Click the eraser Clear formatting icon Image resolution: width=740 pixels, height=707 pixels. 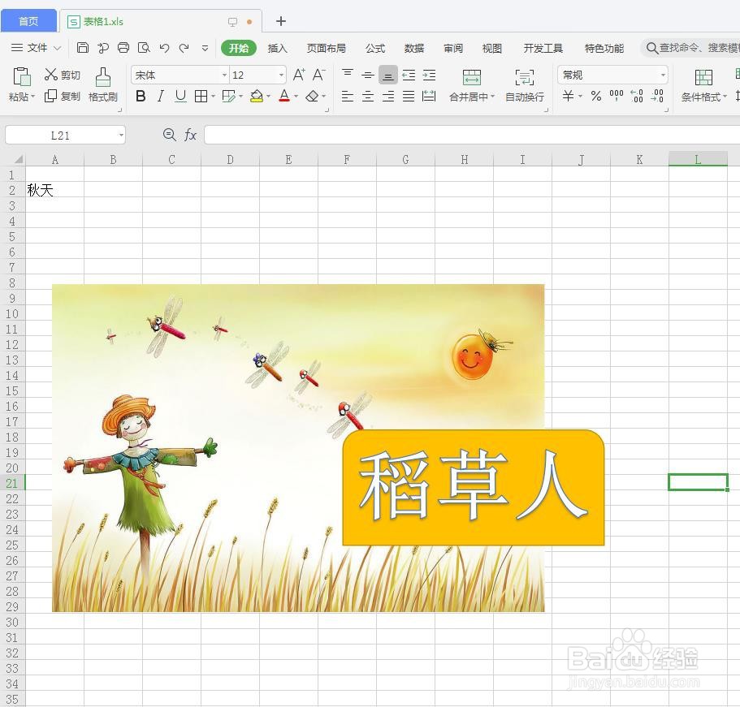[x=312, y=97]
